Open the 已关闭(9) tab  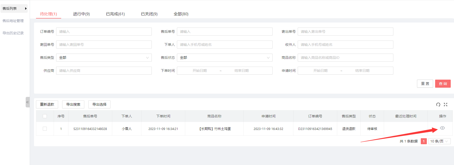coord(149,14)
